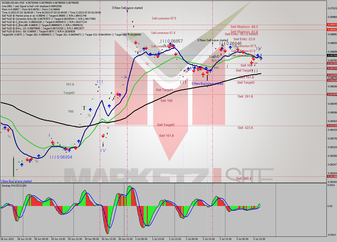
Task: Click the 0.06750 price level tag
Action: point(331,63)
